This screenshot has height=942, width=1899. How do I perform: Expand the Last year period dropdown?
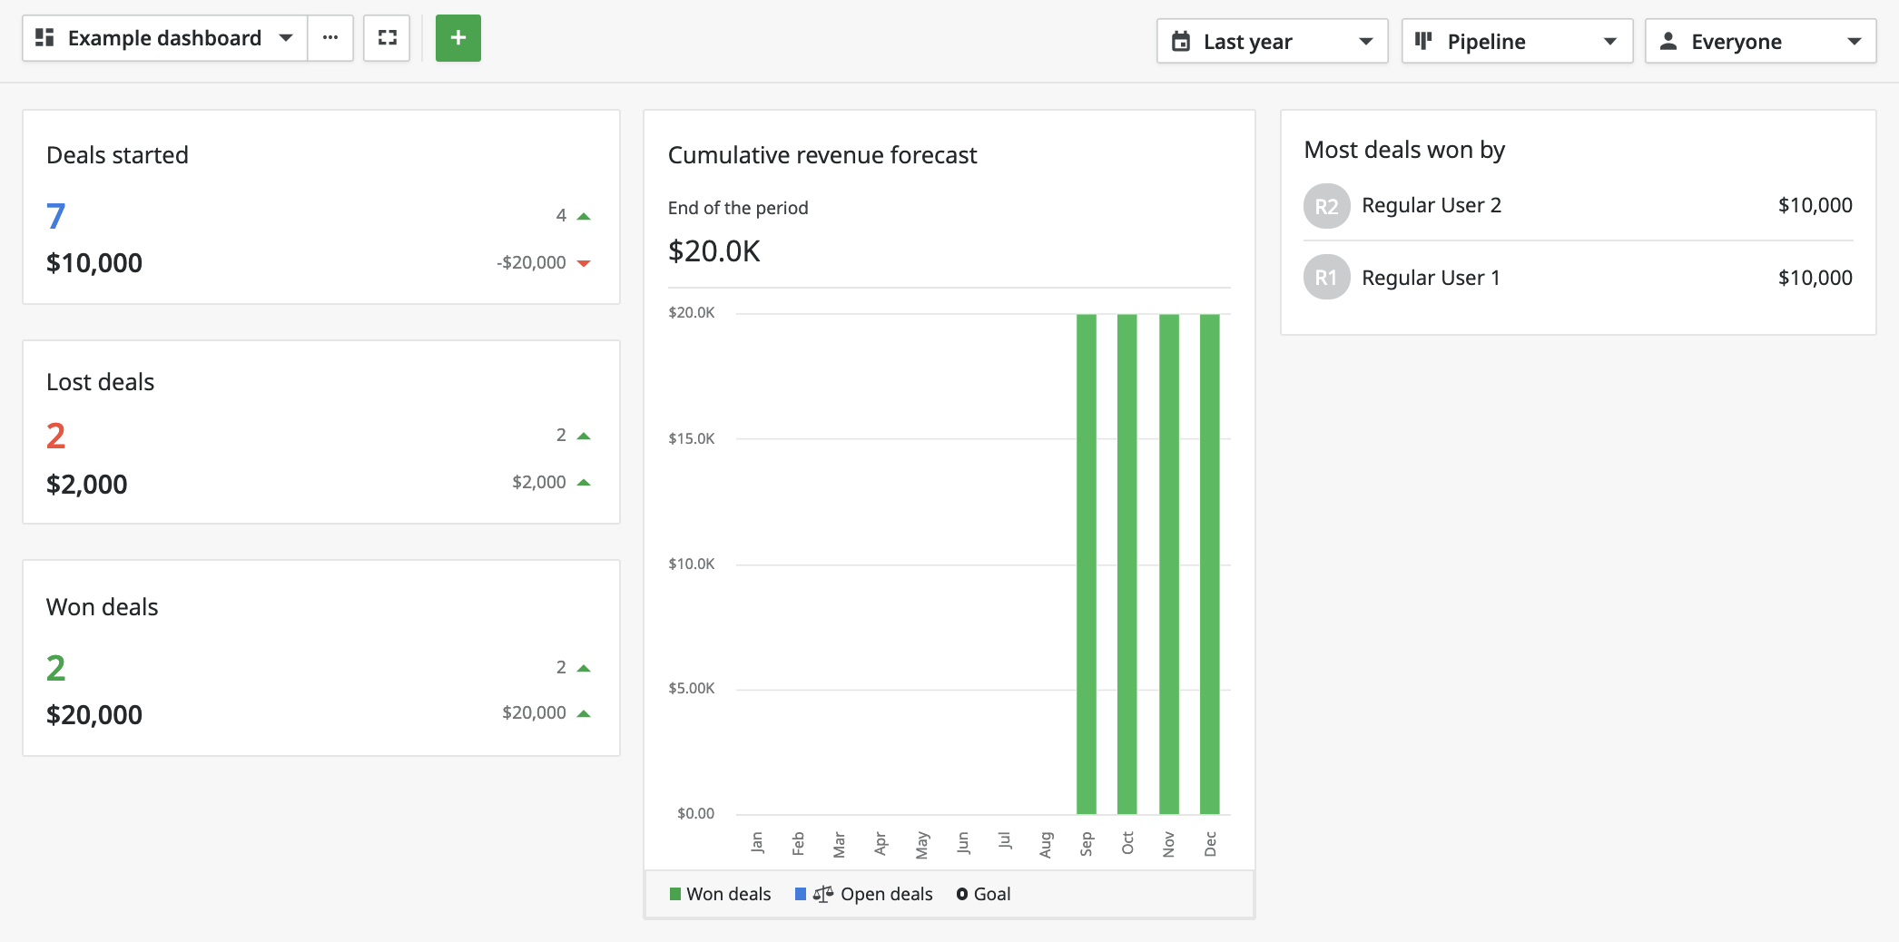click(1364, 42)
